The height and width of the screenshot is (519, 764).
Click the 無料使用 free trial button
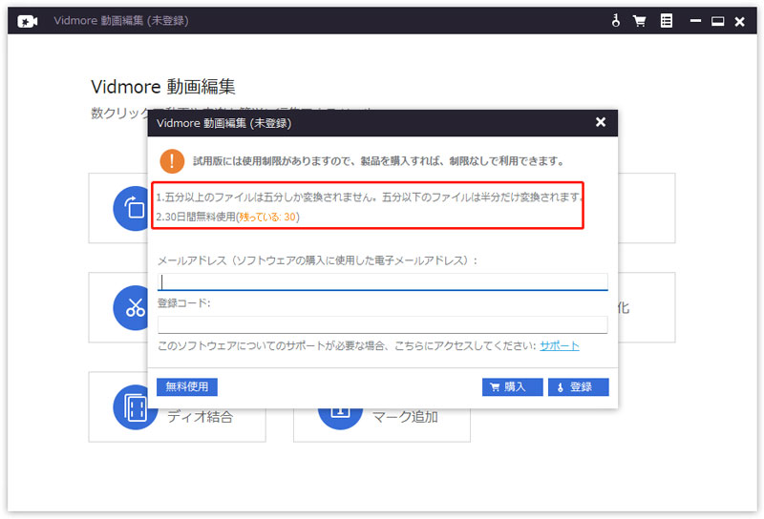click(187, 387)
